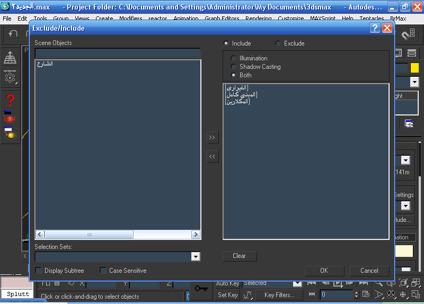
Task: Select Arc Rotate viewport icon
Action: click(x=403, y=294)
